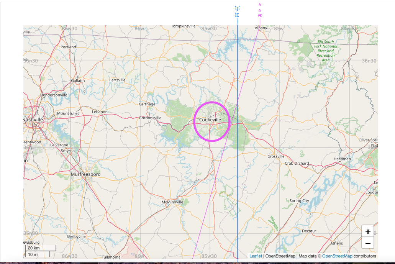
Task: Click the magenta Jupiter glyph at top
Action: coord(260,4)
